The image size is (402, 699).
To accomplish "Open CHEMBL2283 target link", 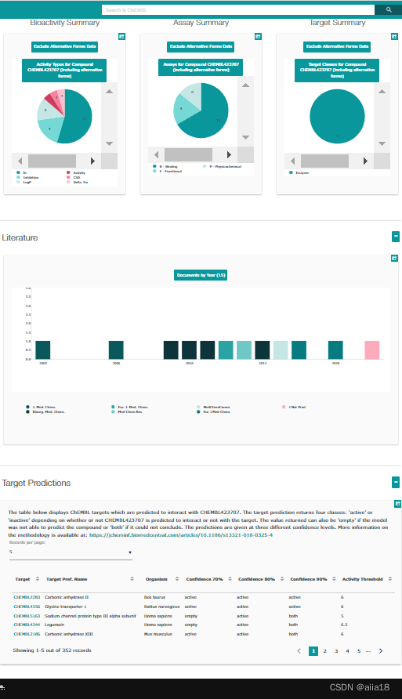I will 27,597.
